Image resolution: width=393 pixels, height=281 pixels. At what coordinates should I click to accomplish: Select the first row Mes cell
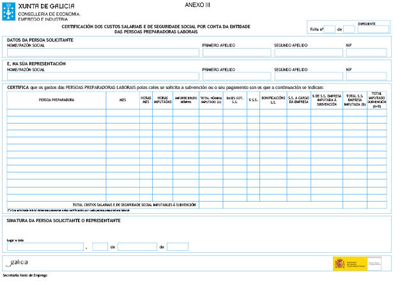point(122,113)
